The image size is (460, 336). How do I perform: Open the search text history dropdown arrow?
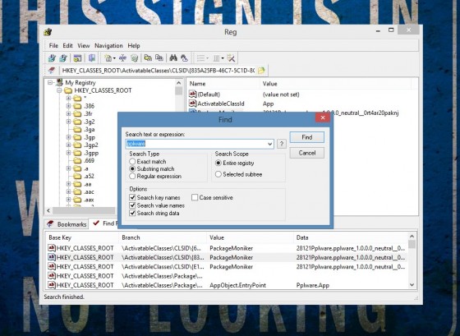click(x=270, y=144)
